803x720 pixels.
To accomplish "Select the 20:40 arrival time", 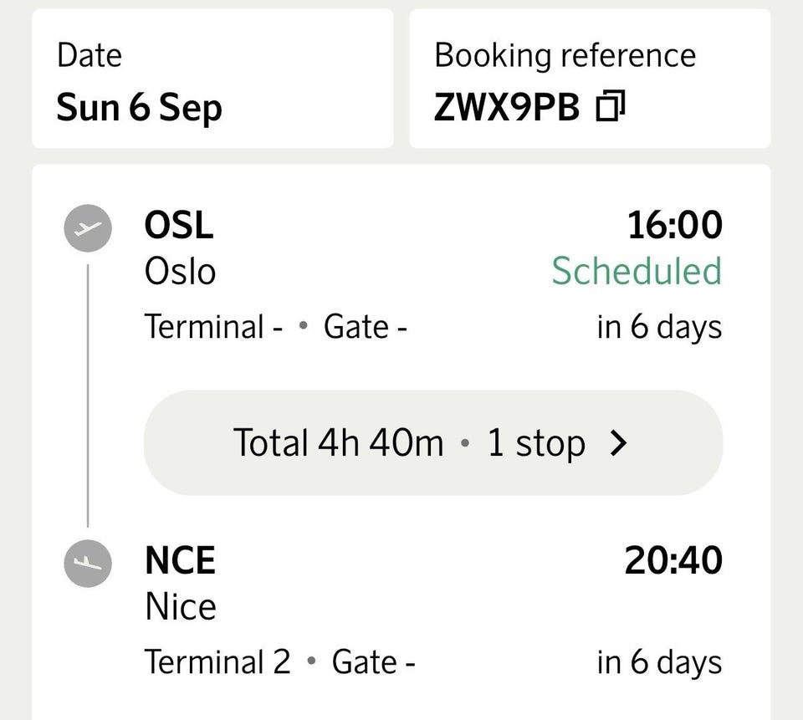I will 673,561.
